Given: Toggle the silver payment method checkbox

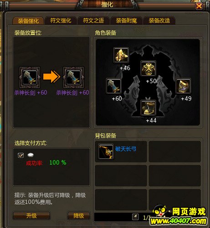Looking at the screenshot, I should click(20, 155).
